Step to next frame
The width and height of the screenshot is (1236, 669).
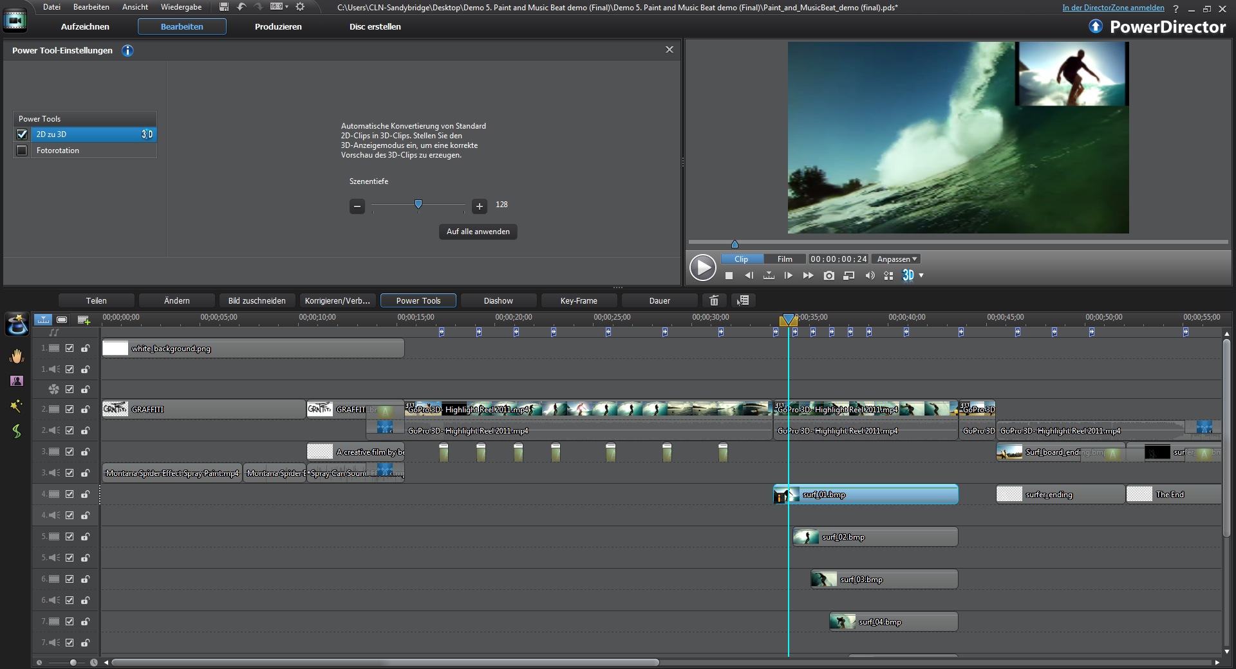(788, 275)
